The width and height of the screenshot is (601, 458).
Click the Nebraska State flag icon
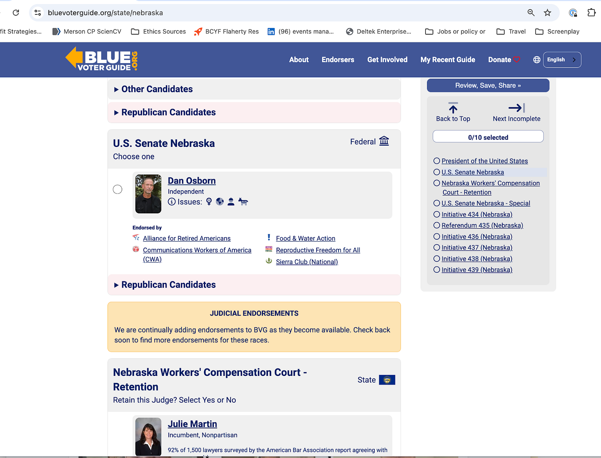[387, 380]
